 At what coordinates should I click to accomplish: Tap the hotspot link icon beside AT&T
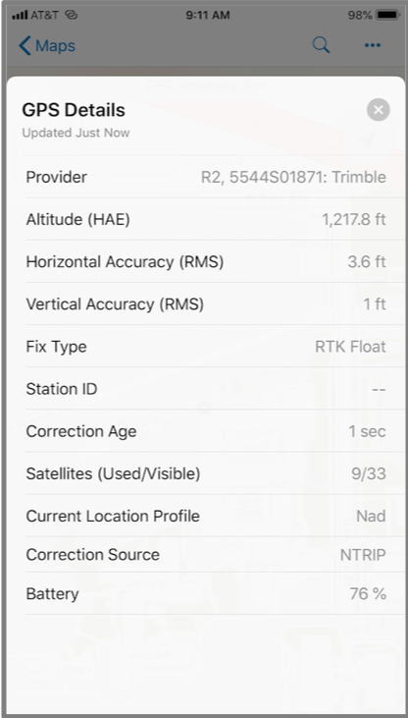click(x=71, y=15)
